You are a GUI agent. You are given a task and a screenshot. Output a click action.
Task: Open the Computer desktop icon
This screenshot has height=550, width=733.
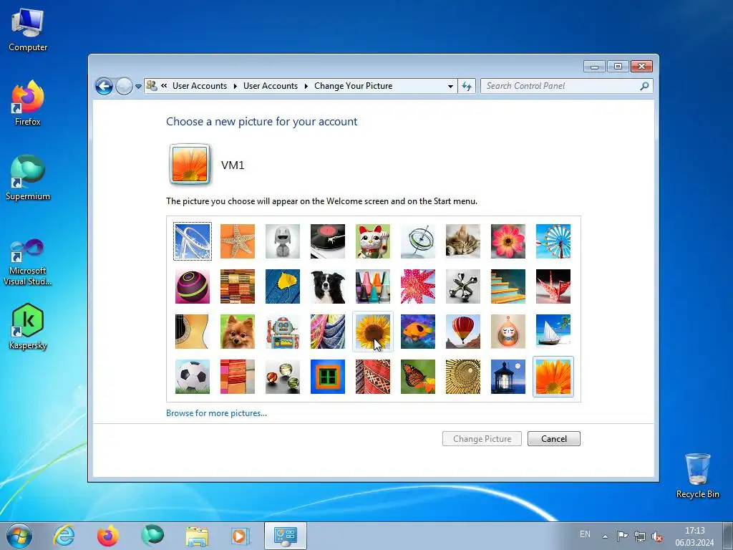click(x=28, y=30)
